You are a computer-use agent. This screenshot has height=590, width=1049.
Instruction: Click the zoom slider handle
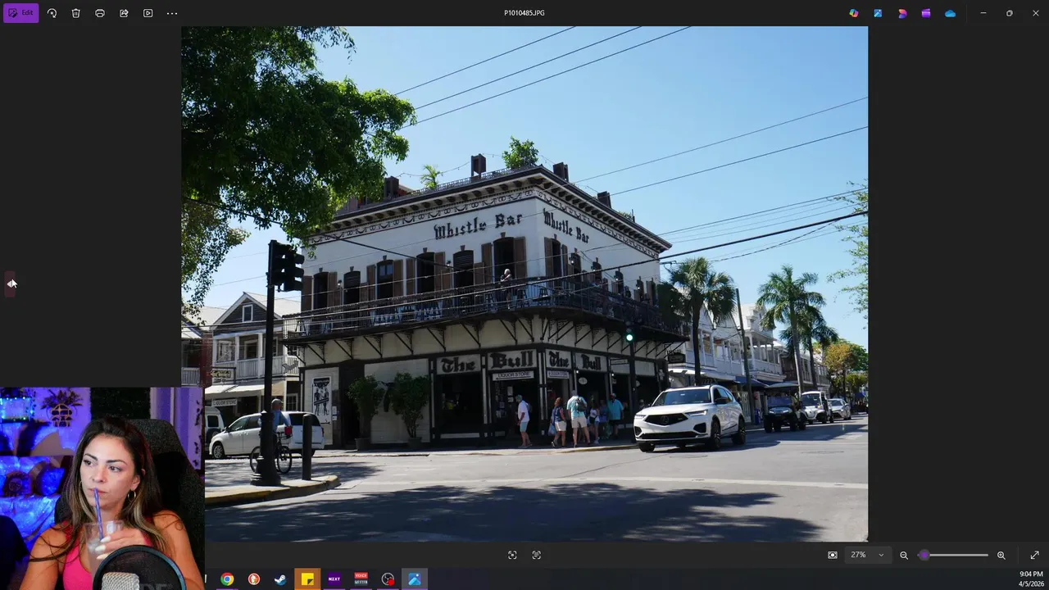924,555
